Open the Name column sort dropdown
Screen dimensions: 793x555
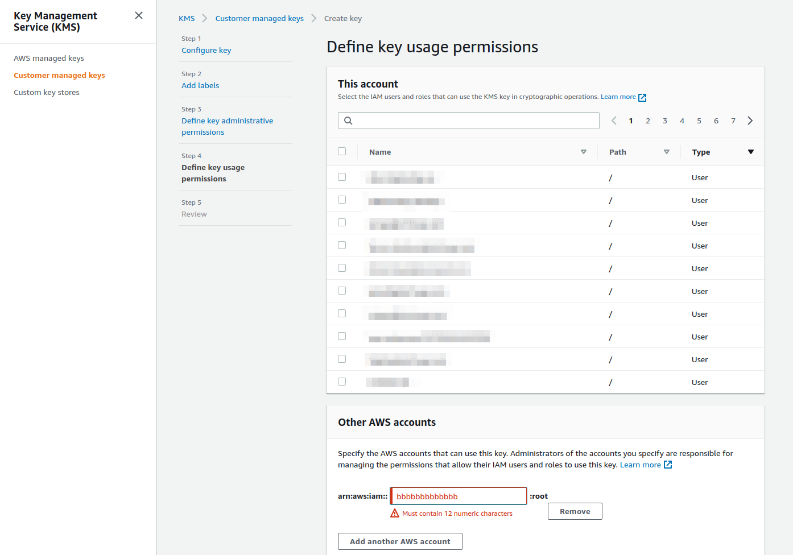click(x=584, y=152)
